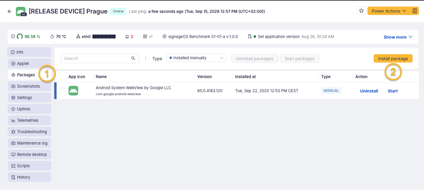
Task: Click the Android device icon in header
Action: 21,11
